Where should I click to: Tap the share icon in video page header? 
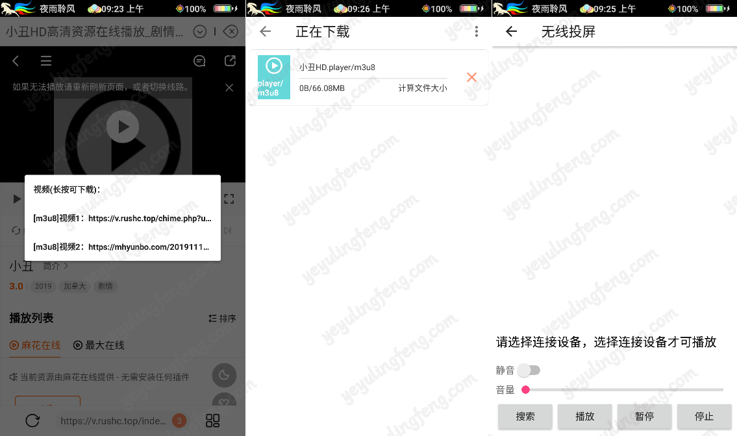point(230,60)
